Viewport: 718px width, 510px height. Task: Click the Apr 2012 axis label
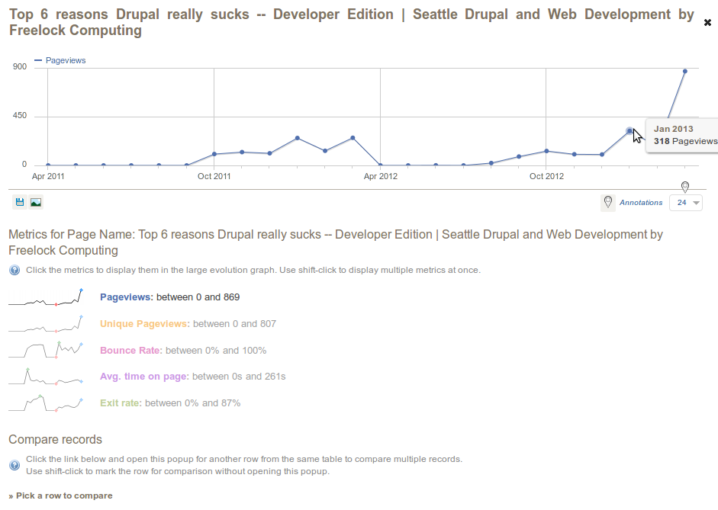pos(381,176)
